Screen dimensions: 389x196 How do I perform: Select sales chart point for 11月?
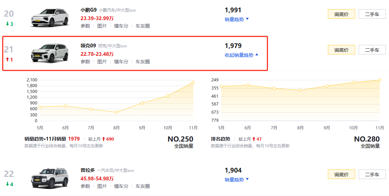click(193, 82)
